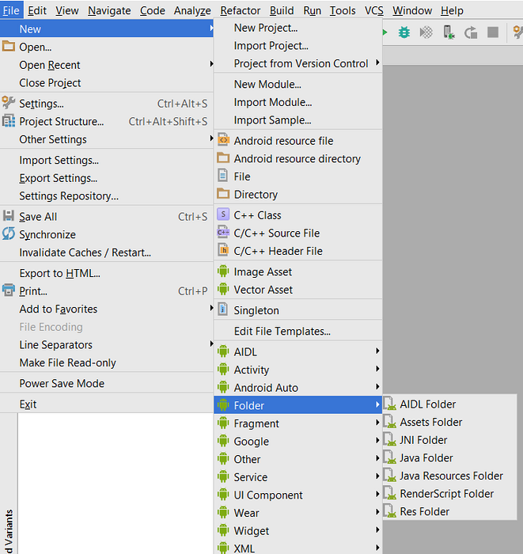Click the green Debug bug icon

click(404, 32)
